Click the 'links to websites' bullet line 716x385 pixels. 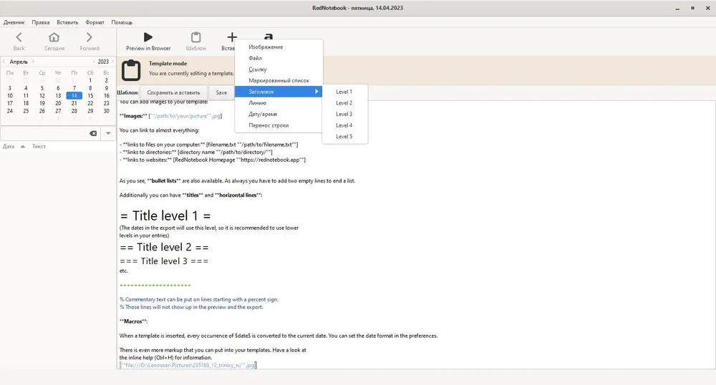click(213, 160)
